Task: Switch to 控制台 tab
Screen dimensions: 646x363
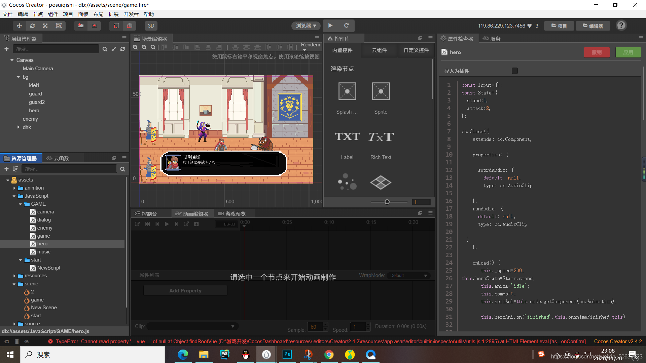Action: (145, 214)
